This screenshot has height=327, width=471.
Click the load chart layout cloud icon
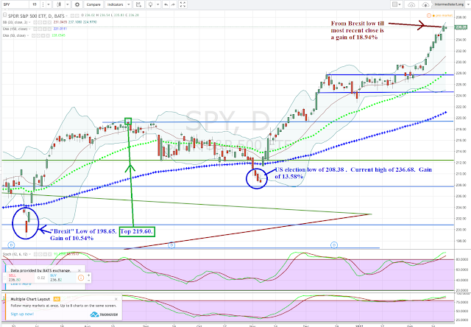pyautogui.click(x=411, y=5)
